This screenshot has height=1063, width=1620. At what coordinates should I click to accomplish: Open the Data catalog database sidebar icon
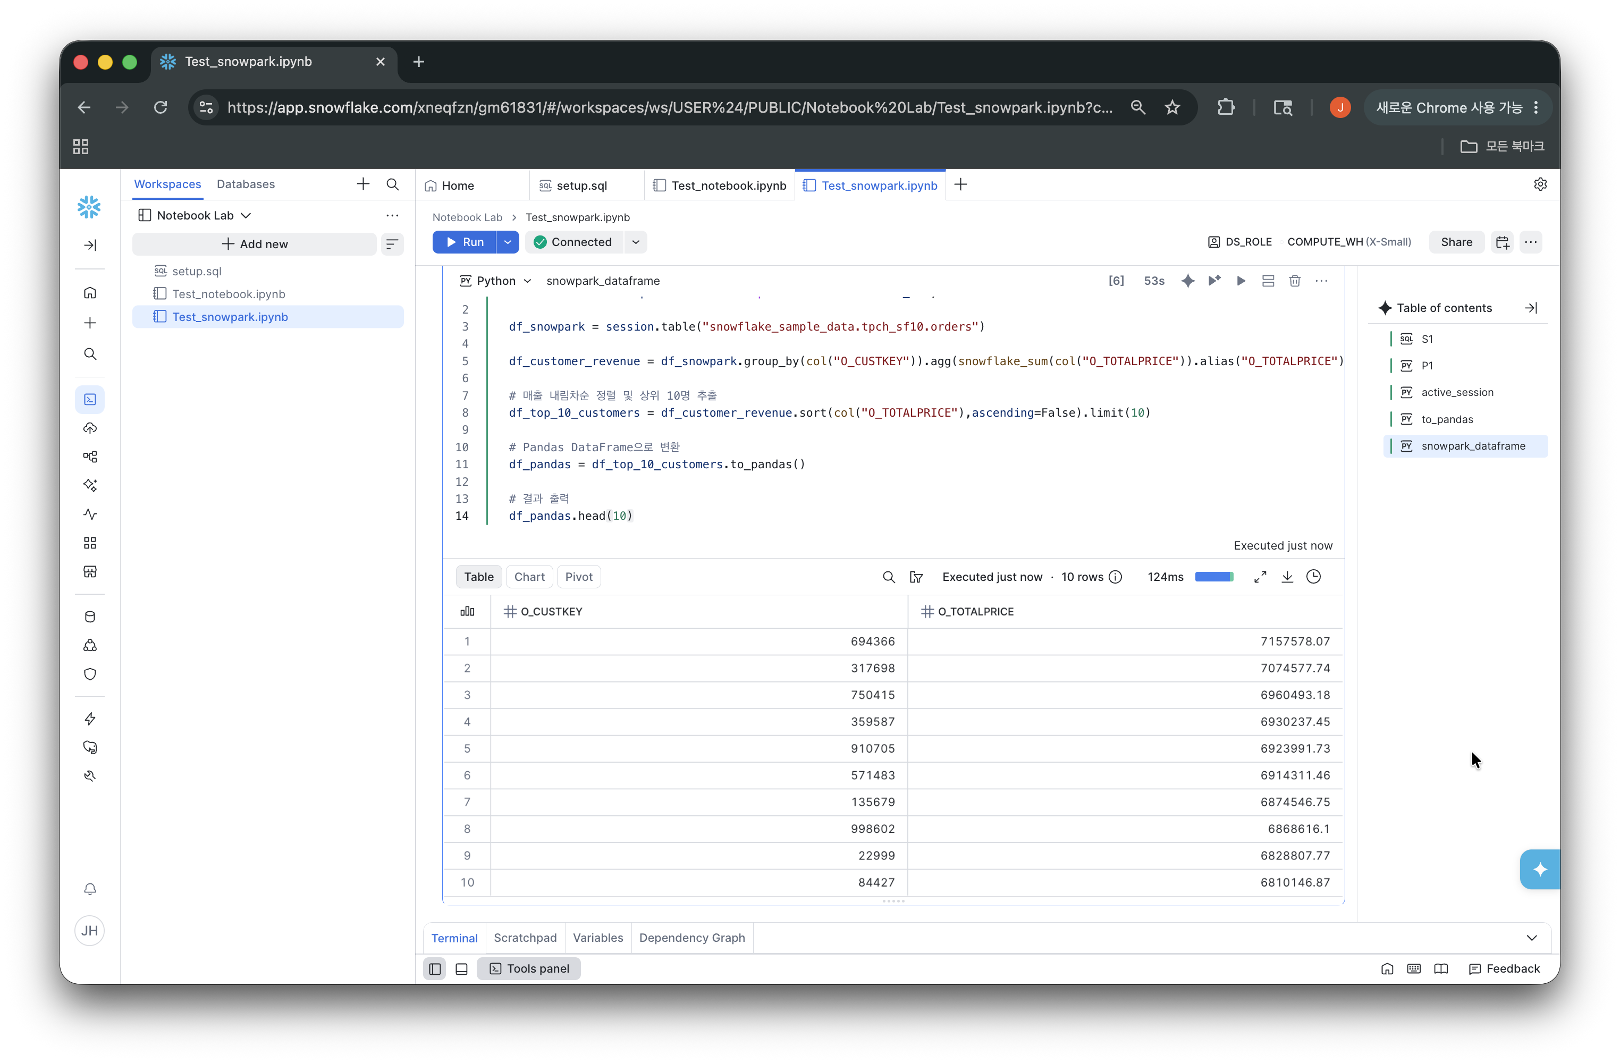(90, 617)
